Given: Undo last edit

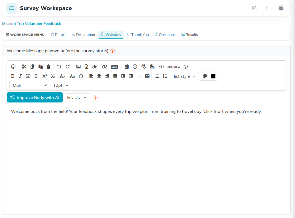Looking at the screenshot, I should coord(59,67).
